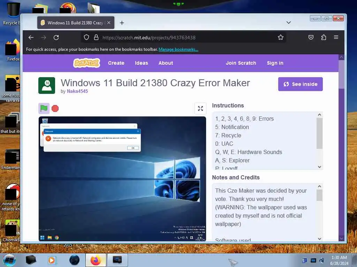357x267 pixels.
Task: Open a new tab with plus button
Action: coord(122,23)
